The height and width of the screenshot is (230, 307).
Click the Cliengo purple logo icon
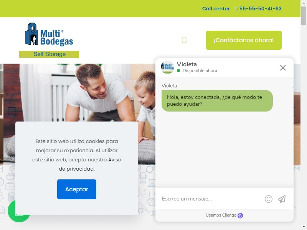(x=240, y=215)
